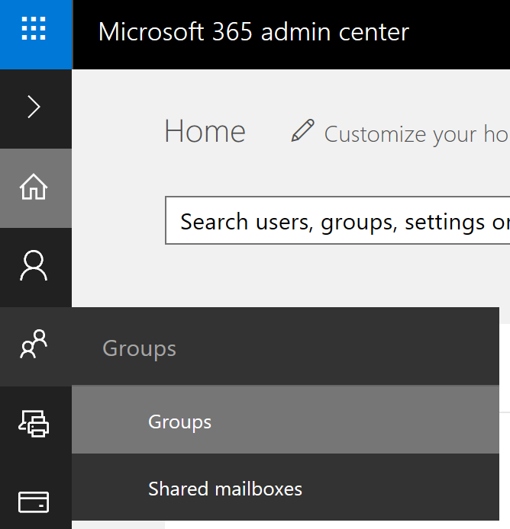
Task: Focus the Search users, groups, settings field
Action: coord(337,220)
